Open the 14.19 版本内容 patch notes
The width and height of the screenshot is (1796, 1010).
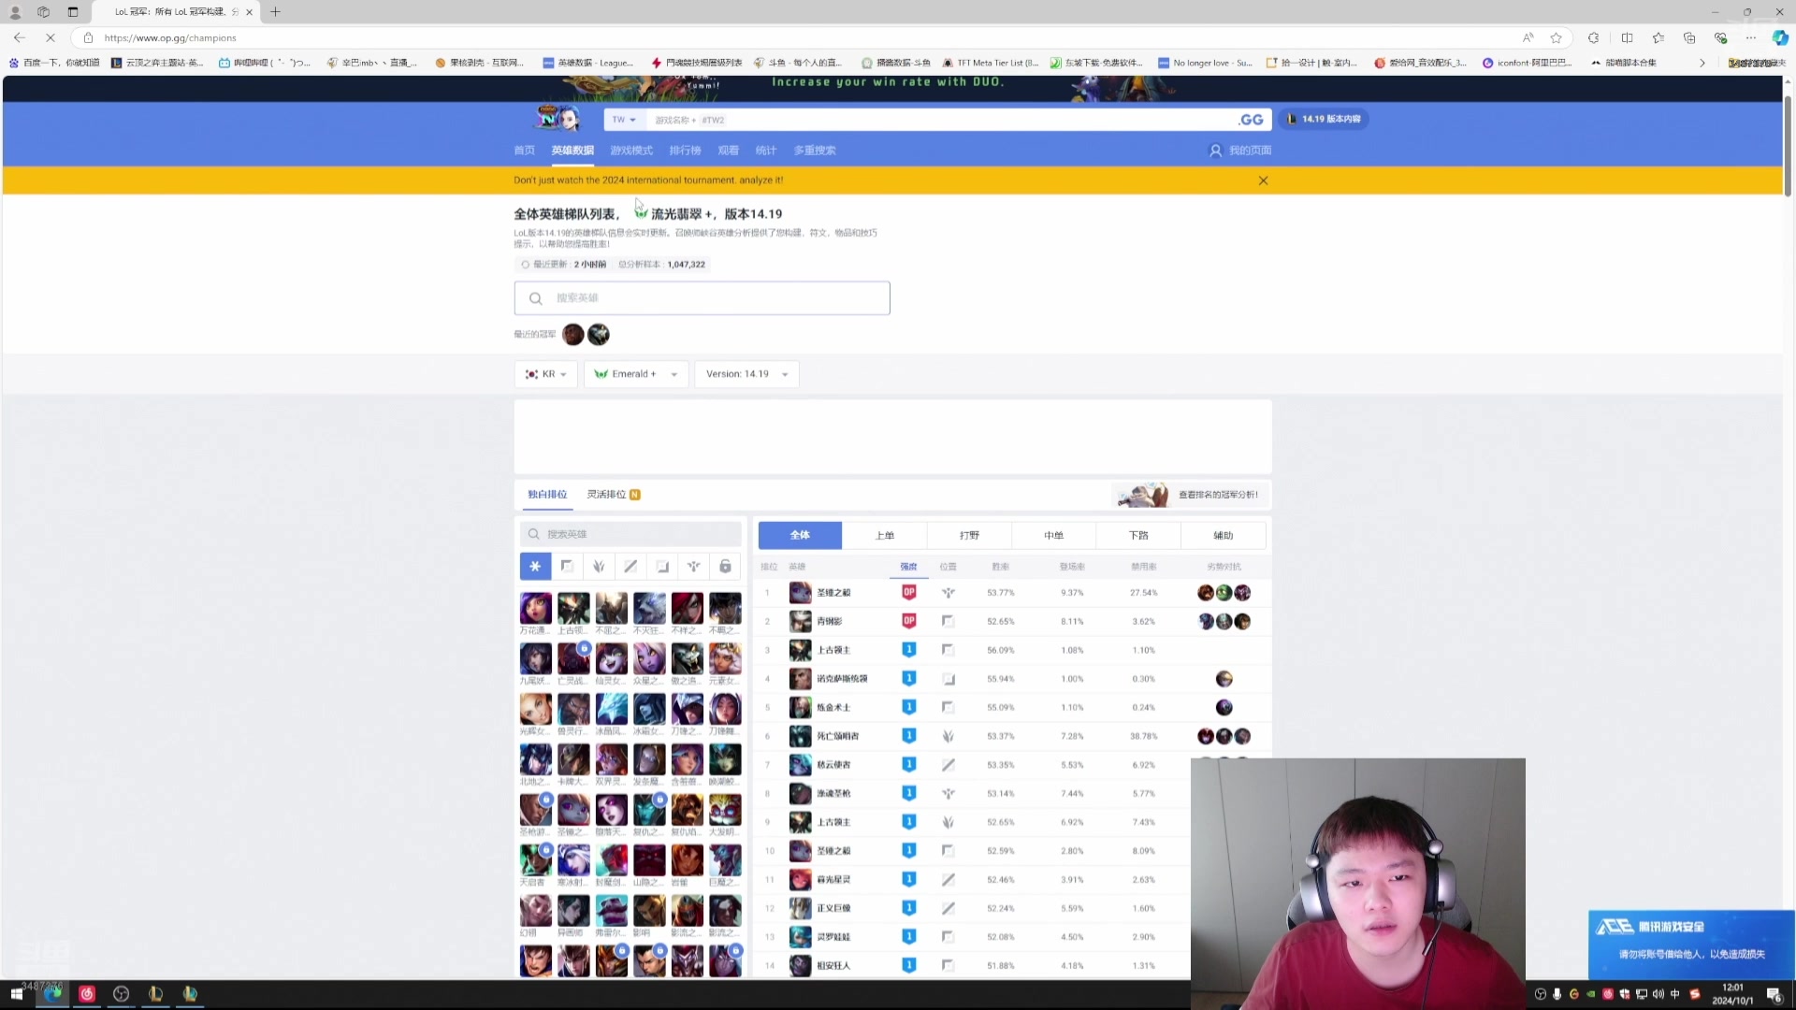tap(1323, 119)
